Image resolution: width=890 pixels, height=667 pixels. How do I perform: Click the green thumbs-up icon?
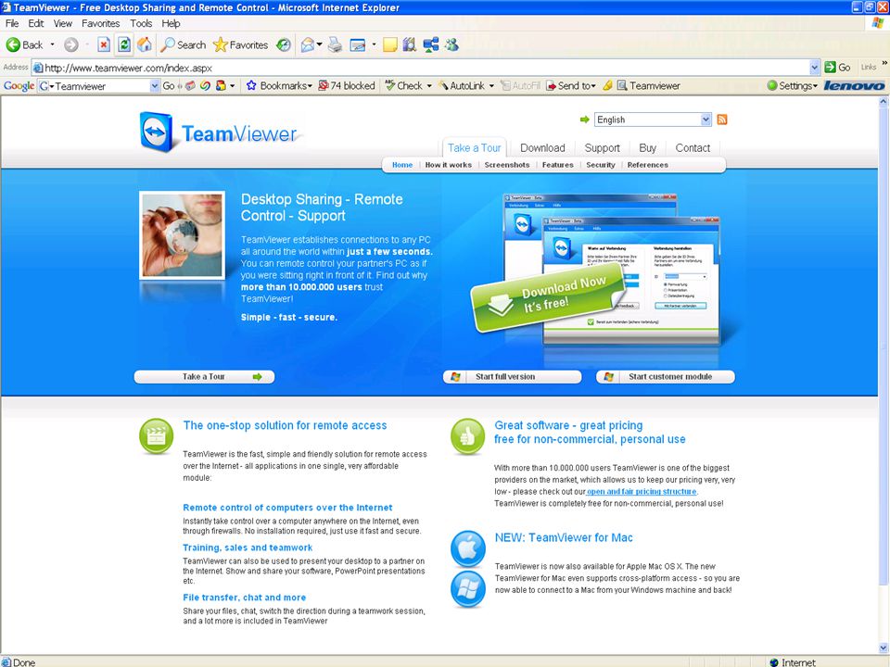467,435
